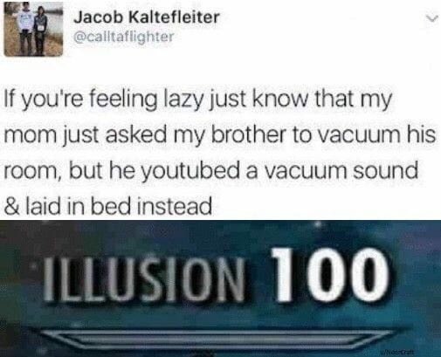Click the word "instead" in tweet
Viewport: 441px width, 357px height.
point(175,205)
